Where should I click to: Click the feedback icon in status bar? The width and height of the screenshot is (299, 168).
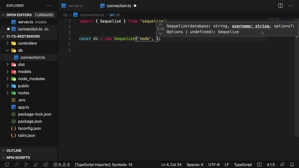(282, 165)
